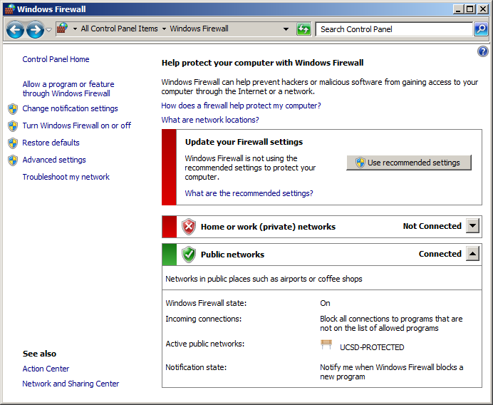Maximize the Windows Firewall window
This screenshot has width=493, height=405.
click(469, 9)
